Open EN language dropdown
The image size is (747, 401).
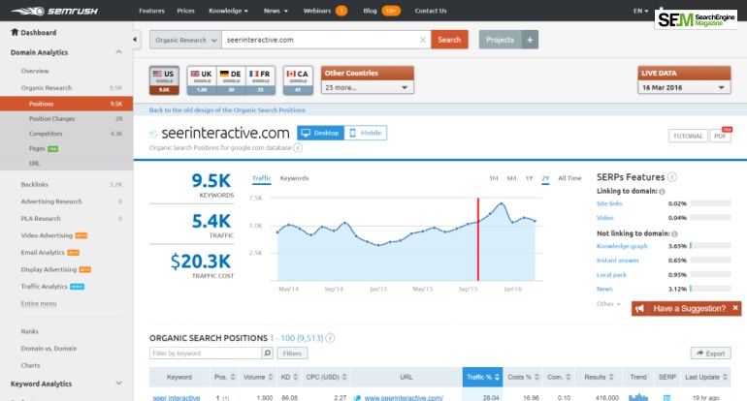640,11
